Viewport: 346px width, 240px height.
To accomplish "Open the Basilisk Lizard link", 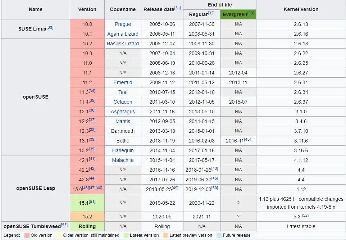I will (x=123, y=44).
